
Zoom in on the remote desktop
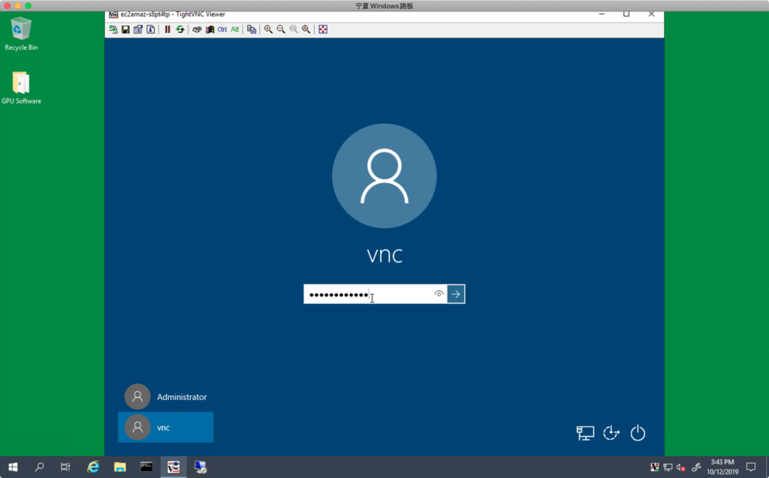coord(268,29)
